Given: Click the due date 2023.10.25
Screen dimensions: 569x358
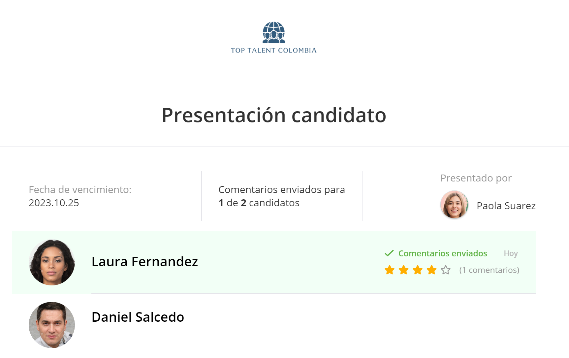Looking at the screenshot, I should pos(54,203).
